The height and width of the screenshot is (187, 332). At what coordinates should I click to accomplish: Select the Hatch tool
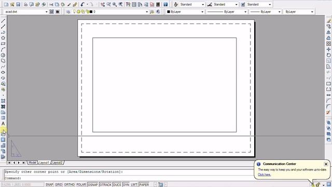point(3,101)
